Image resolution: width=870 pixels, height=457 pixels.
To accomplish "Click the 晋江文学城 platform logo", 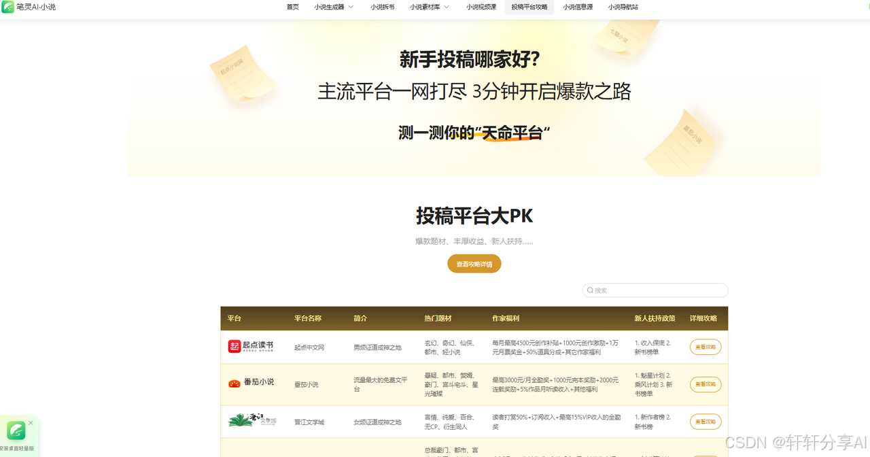I will click(252, 421).
